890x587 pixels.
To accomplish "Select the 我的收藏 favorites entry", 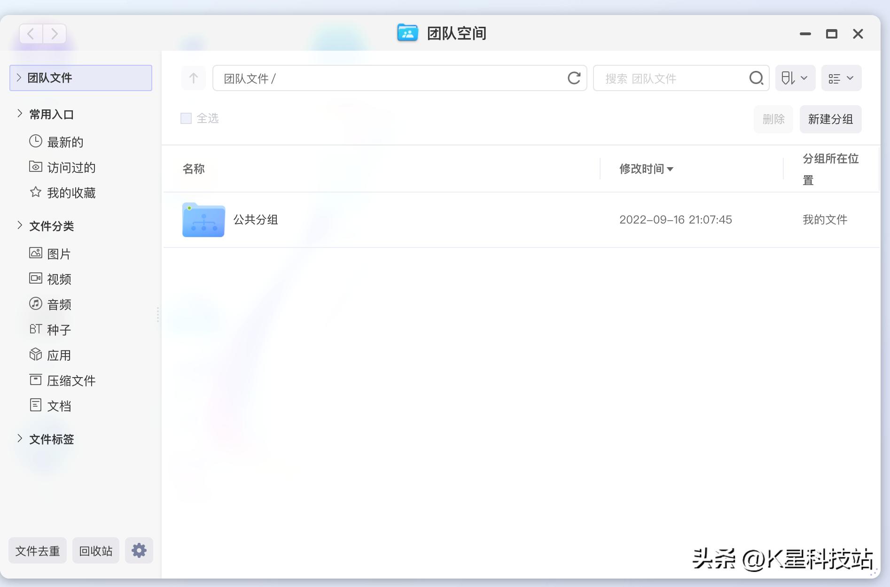I will point(71,193).
